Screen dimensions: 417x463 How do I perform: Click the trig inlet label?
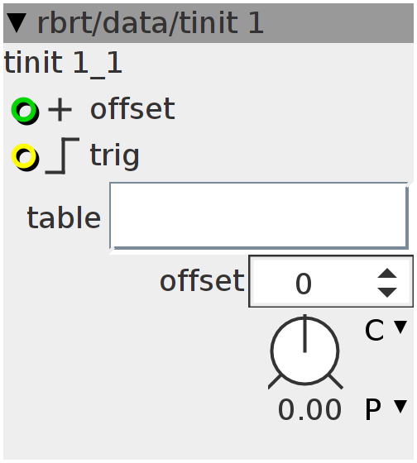pos(114,156)
